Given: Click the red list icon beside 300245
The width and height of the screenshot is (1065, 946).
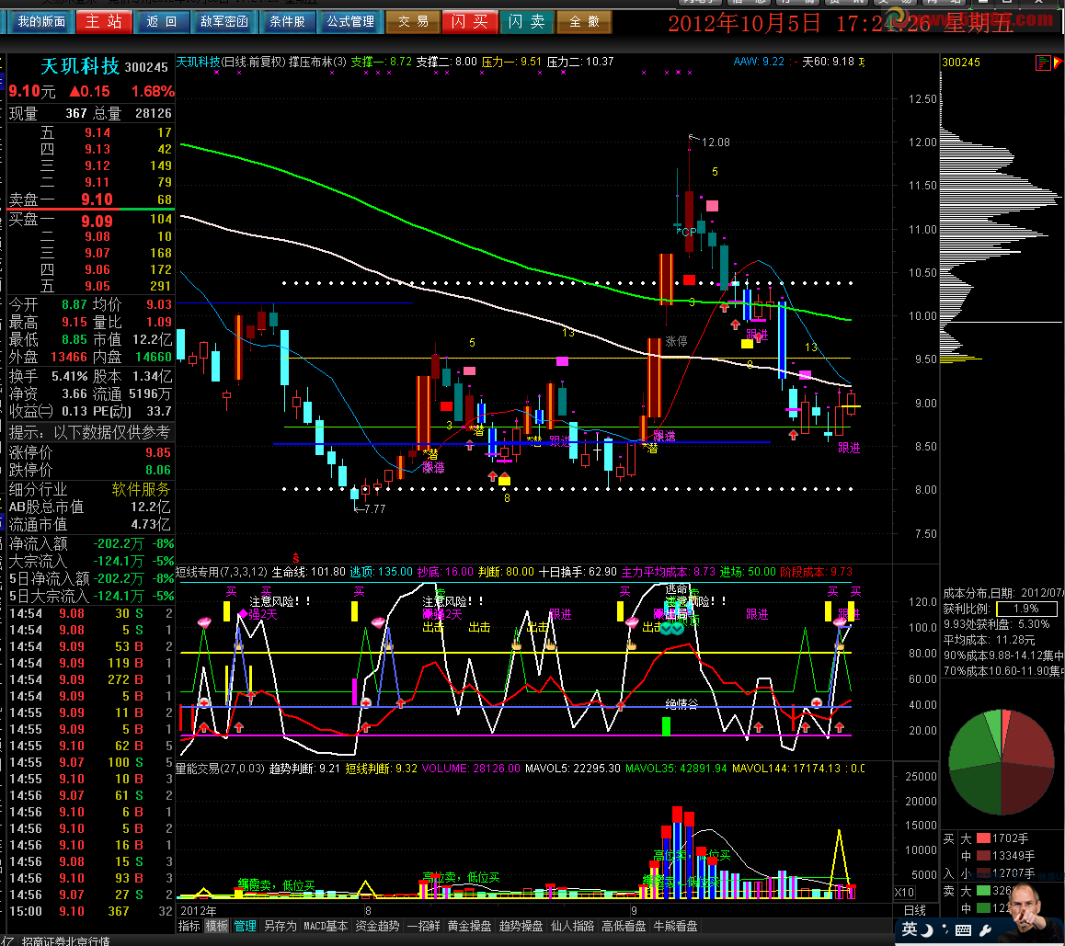Looking at the screenshot, I should point(1043,63).
